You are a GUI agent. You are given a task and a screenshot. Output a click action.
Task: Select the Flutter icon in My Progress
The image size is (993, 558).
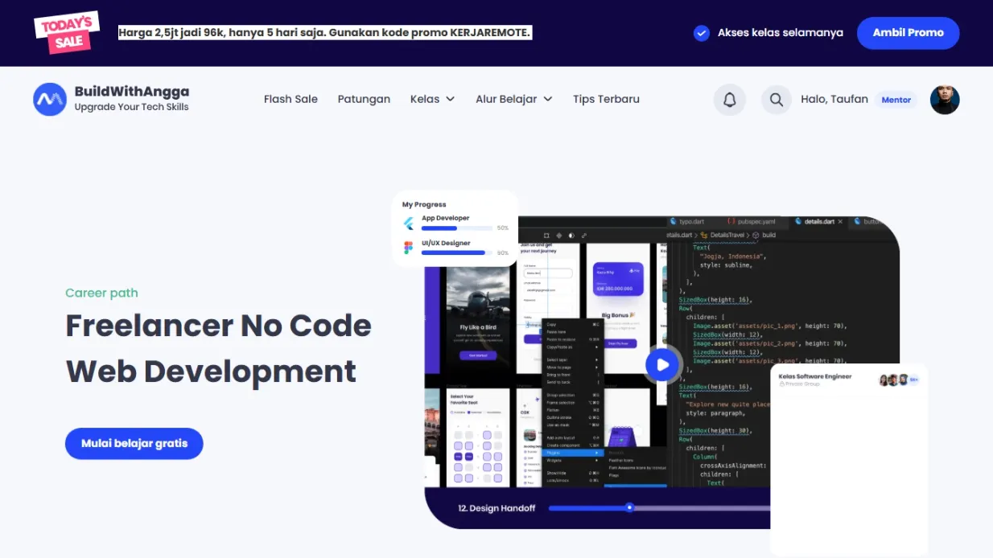(x=409, y=223)
